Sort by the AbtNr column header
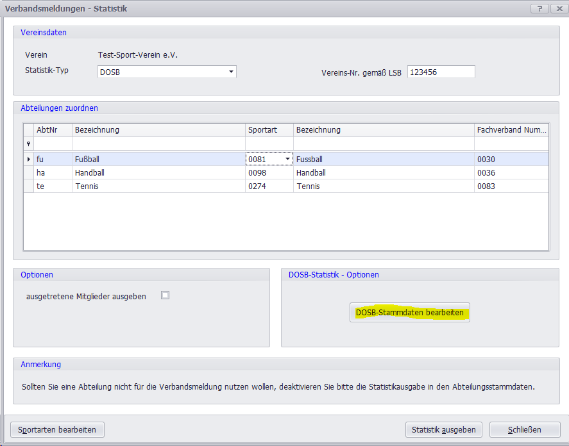This screenshot has width=569, height=446. pos(53,130)
